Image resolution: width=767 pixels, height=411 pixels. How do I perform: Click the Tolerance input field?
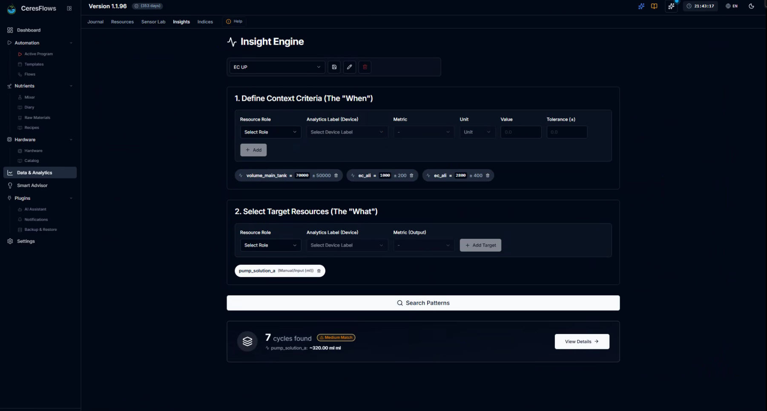[x=567, y=132]
